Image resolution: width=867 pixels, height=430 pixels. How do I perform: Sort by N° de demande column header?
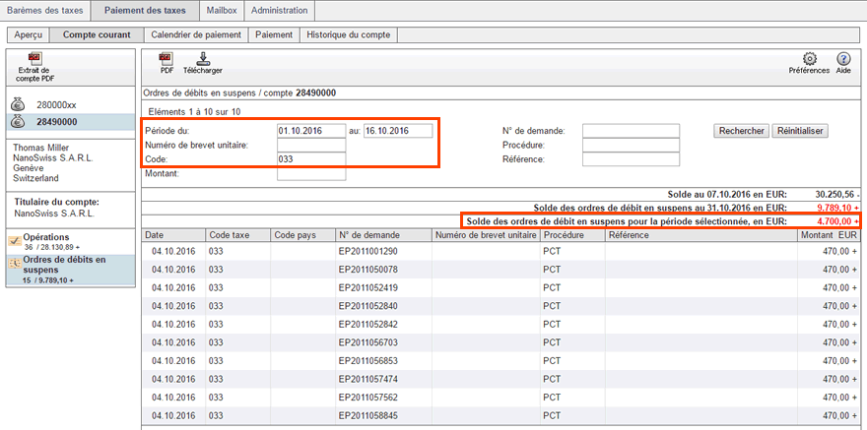coord(383,235)
